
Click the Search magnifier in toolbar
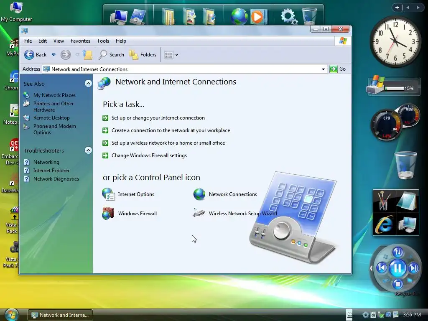coord(111,55)
